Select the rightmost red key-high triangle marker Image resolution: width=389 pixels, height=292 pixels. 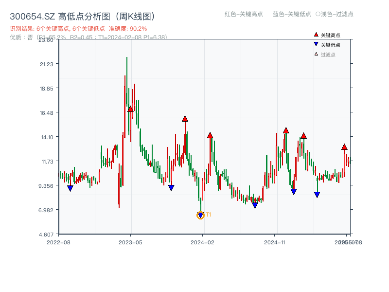(344, 147)
